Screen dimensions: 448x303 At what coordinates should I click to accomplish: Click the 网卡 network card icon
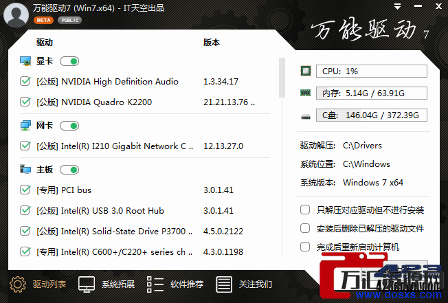[x=25, y=126]
